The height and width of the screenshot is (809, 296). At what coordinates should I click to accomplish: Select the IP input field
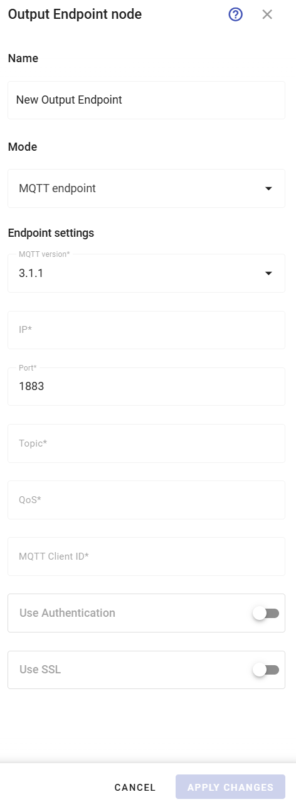coord(146,330)
